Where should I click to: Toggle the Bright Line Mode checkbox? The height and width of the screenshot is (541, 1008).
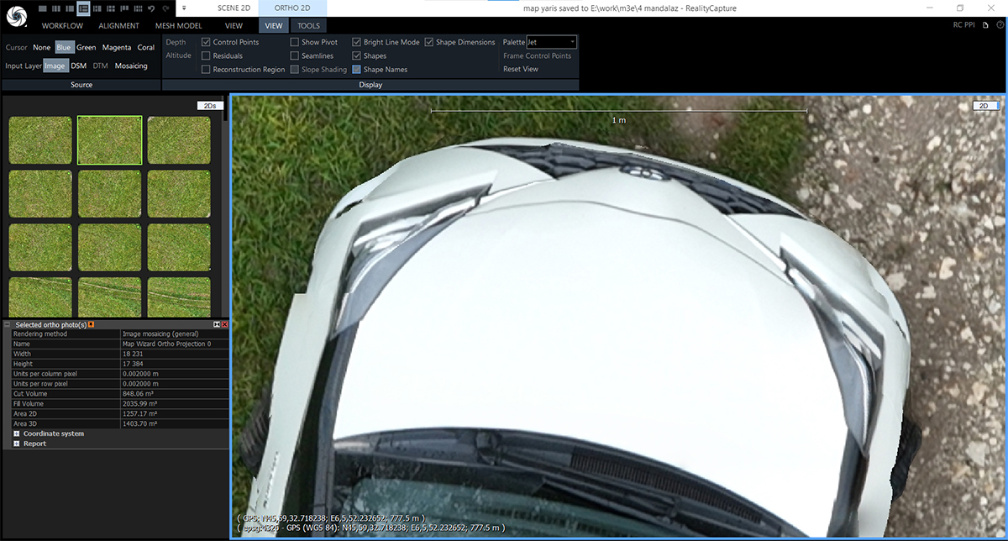356,42
